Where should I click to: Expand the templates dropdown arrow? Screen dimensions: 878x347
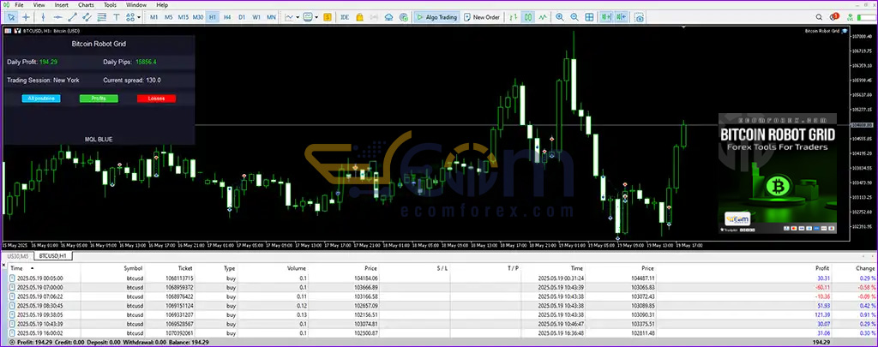(x=316, y=17)
